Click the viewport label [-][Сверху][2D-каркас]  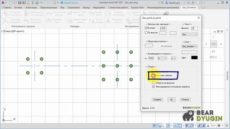(13, 31)
